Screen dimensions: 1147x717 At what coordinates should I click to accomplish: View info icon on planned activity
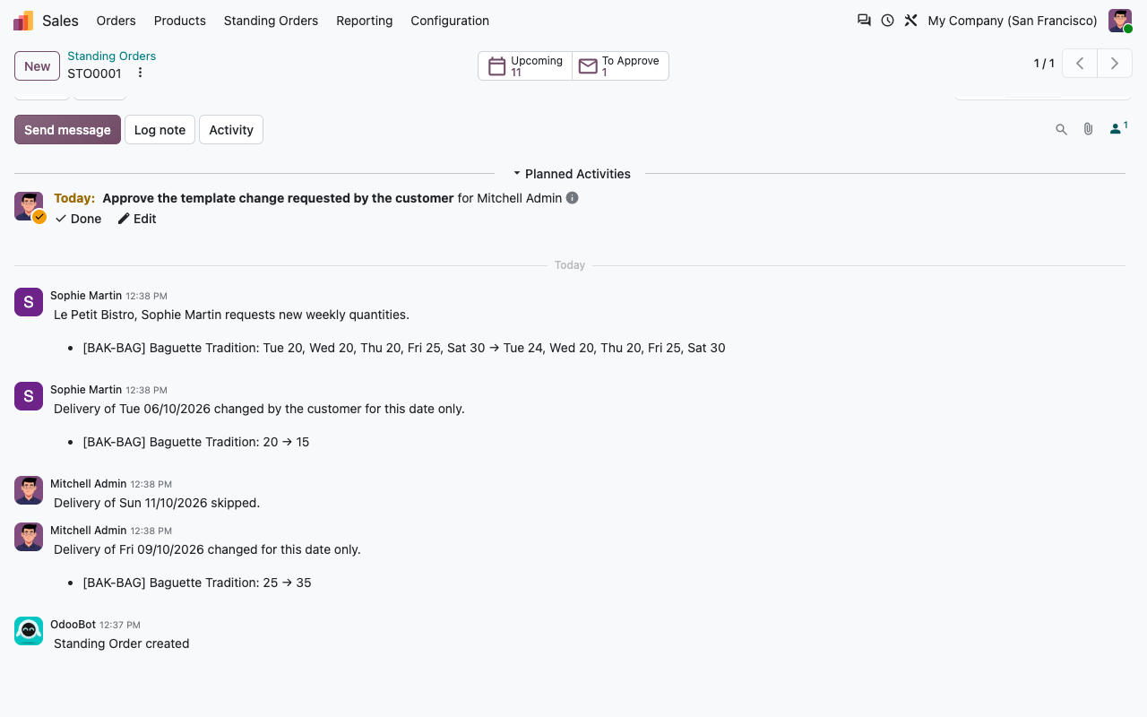pos(573,198)
